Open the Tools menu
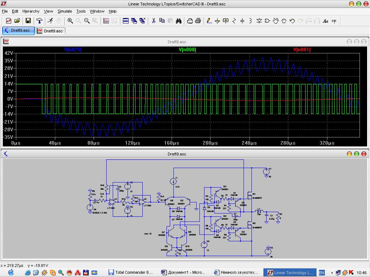 click(x=81, y=11)
